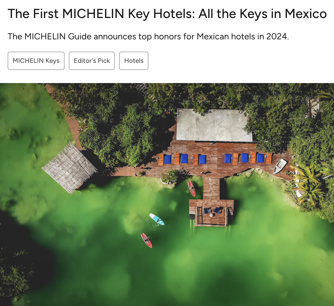Click the leftmost blue lounge cushion
The image size is (334, 306).
pos(168,159)
